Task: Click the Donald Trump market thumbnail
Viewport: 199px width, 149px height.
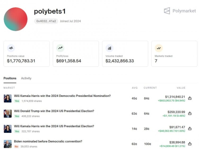Action: click(8, 114)
